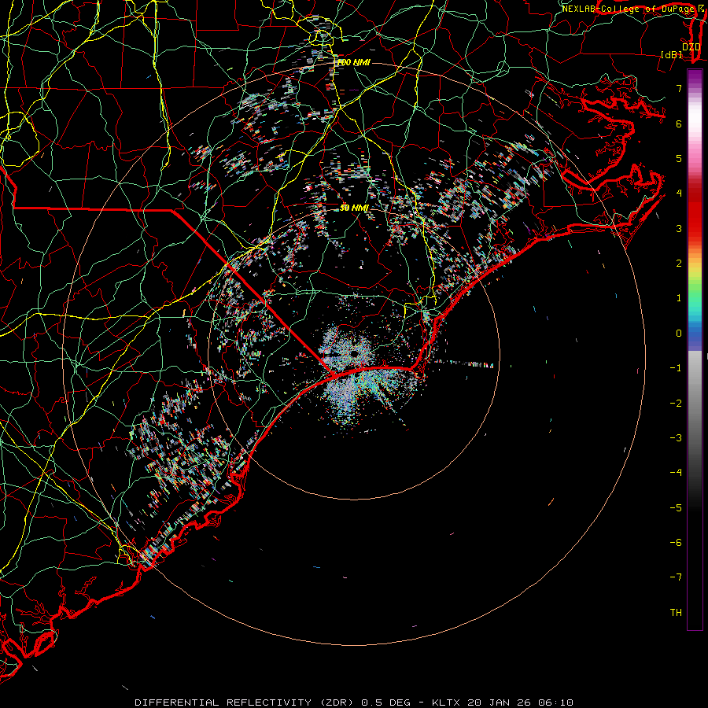Click the -6 value on the color scale
The width and height of the screenshot is (708, 708).
click(676, 542)
